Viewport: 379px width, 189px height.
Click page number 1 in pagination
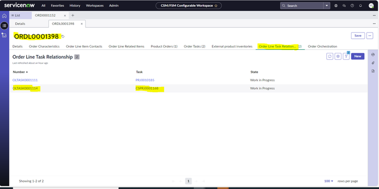tap(188, 181)
